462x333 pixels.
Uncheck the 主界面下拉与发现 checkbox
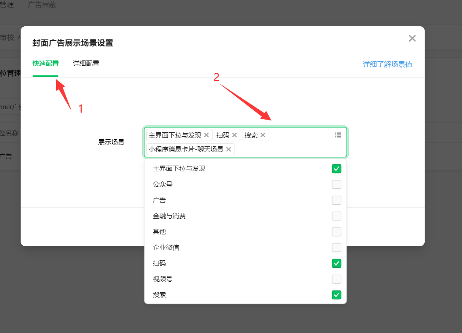[x=336, y=169]
